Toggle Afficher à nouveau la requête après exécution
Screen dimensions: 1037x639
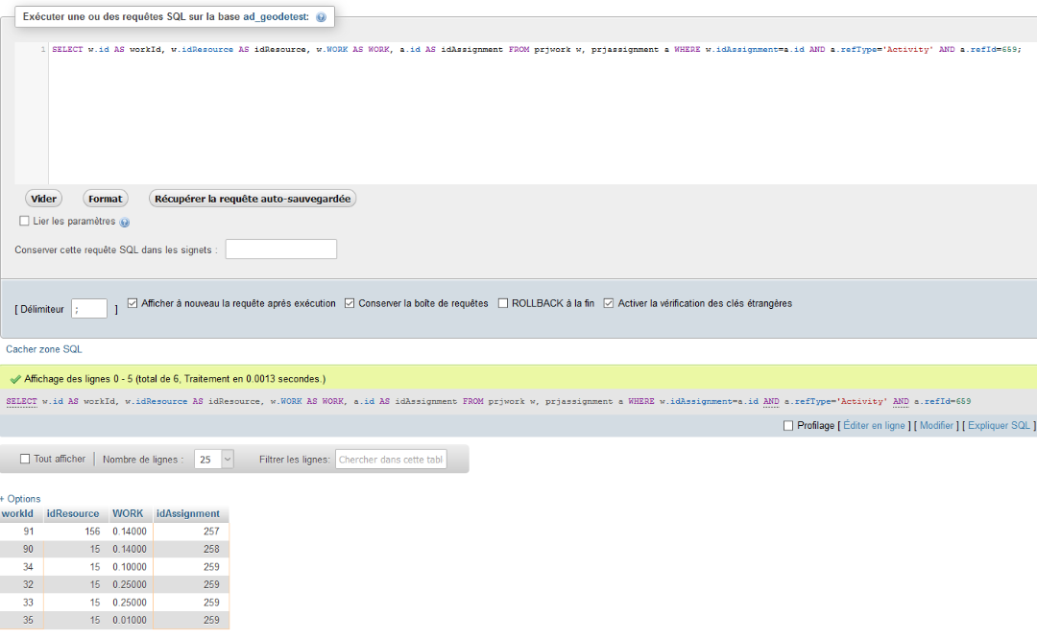coord(133,303)
